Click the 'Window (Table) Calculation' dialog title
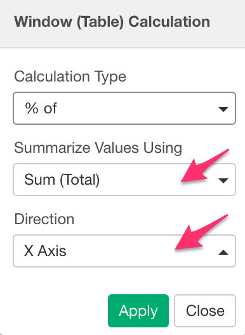The image size is (245, 335). tap(112, 22)
